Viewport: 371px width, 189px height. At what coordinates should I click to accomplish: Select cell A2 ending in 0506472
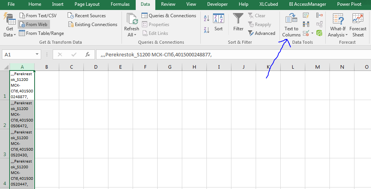tap(22, 115)
